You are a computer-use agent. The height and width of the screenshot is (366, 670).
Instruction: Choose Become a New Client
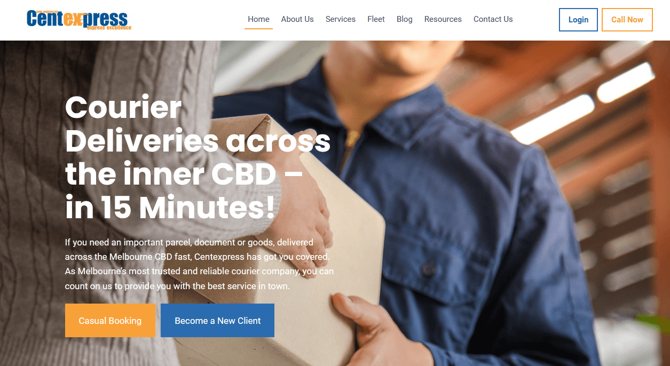pyautogui.click(x=218, y=321)
